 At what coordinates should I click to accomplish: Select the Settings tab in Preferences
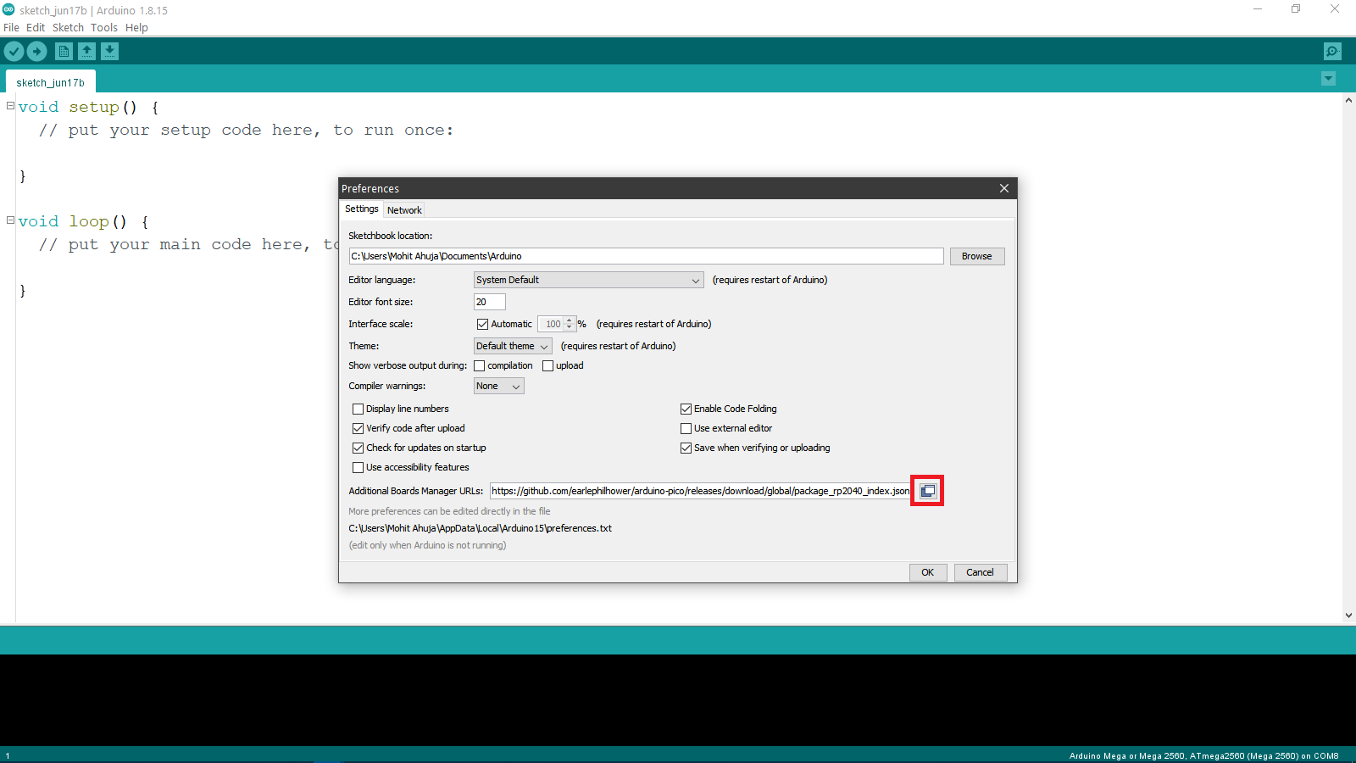pos(362,209)
